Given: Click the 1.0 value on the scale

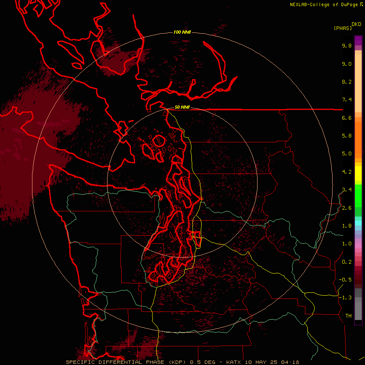Looking at the screenshot, I should pos(347,244).
